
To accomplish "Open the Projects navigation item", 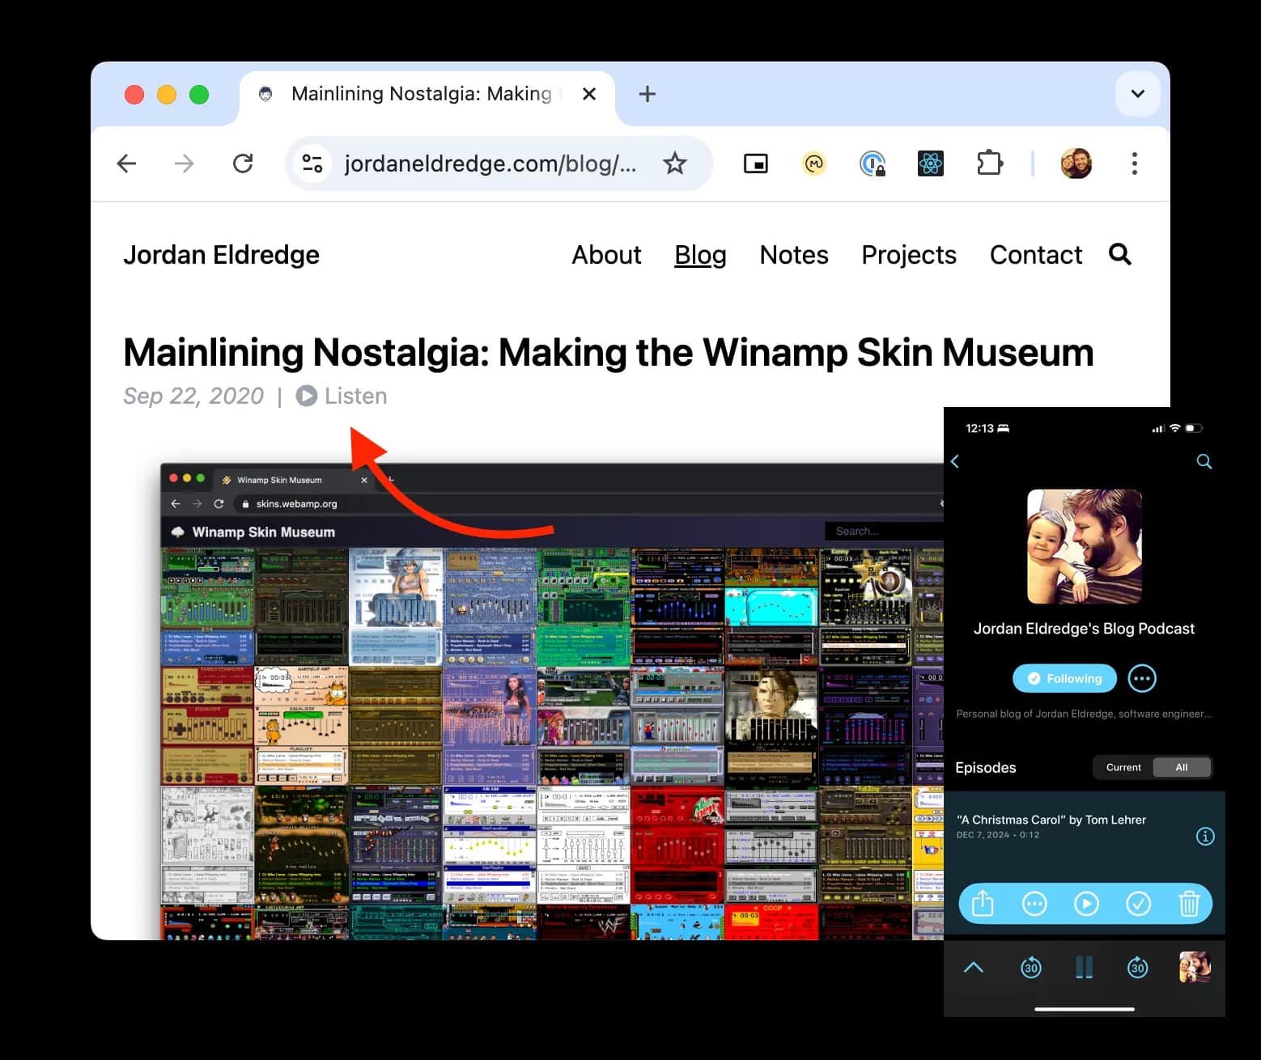I will tap(908, 255).
